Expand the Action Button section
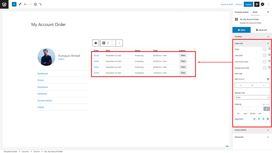Image resolution: width=272 pixels, height=153 pixels. [252, 130]
